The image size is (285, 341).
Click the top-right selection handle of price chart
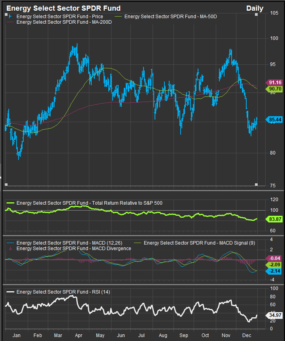(256, 15)
